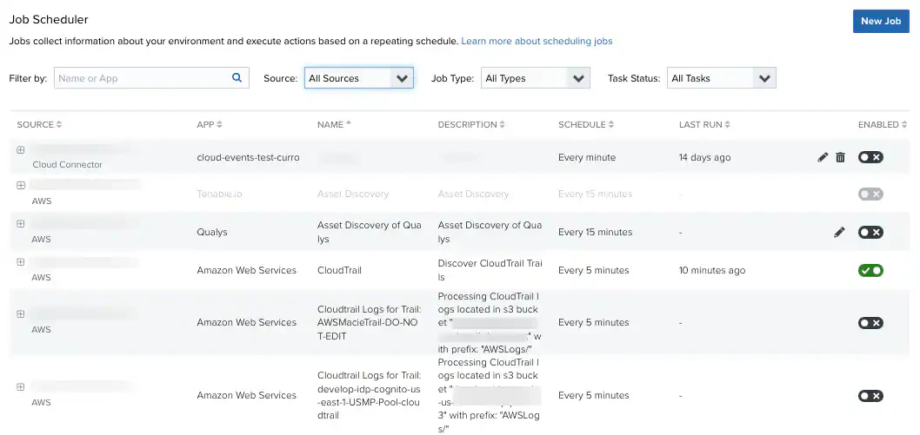Click pencil icon for Qualys Asset Discovery job

(x=839, y=232)
